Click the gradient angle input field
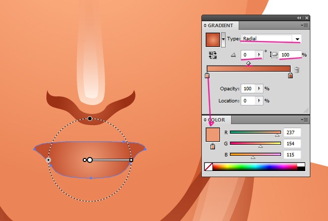 [x=248, y=55]
